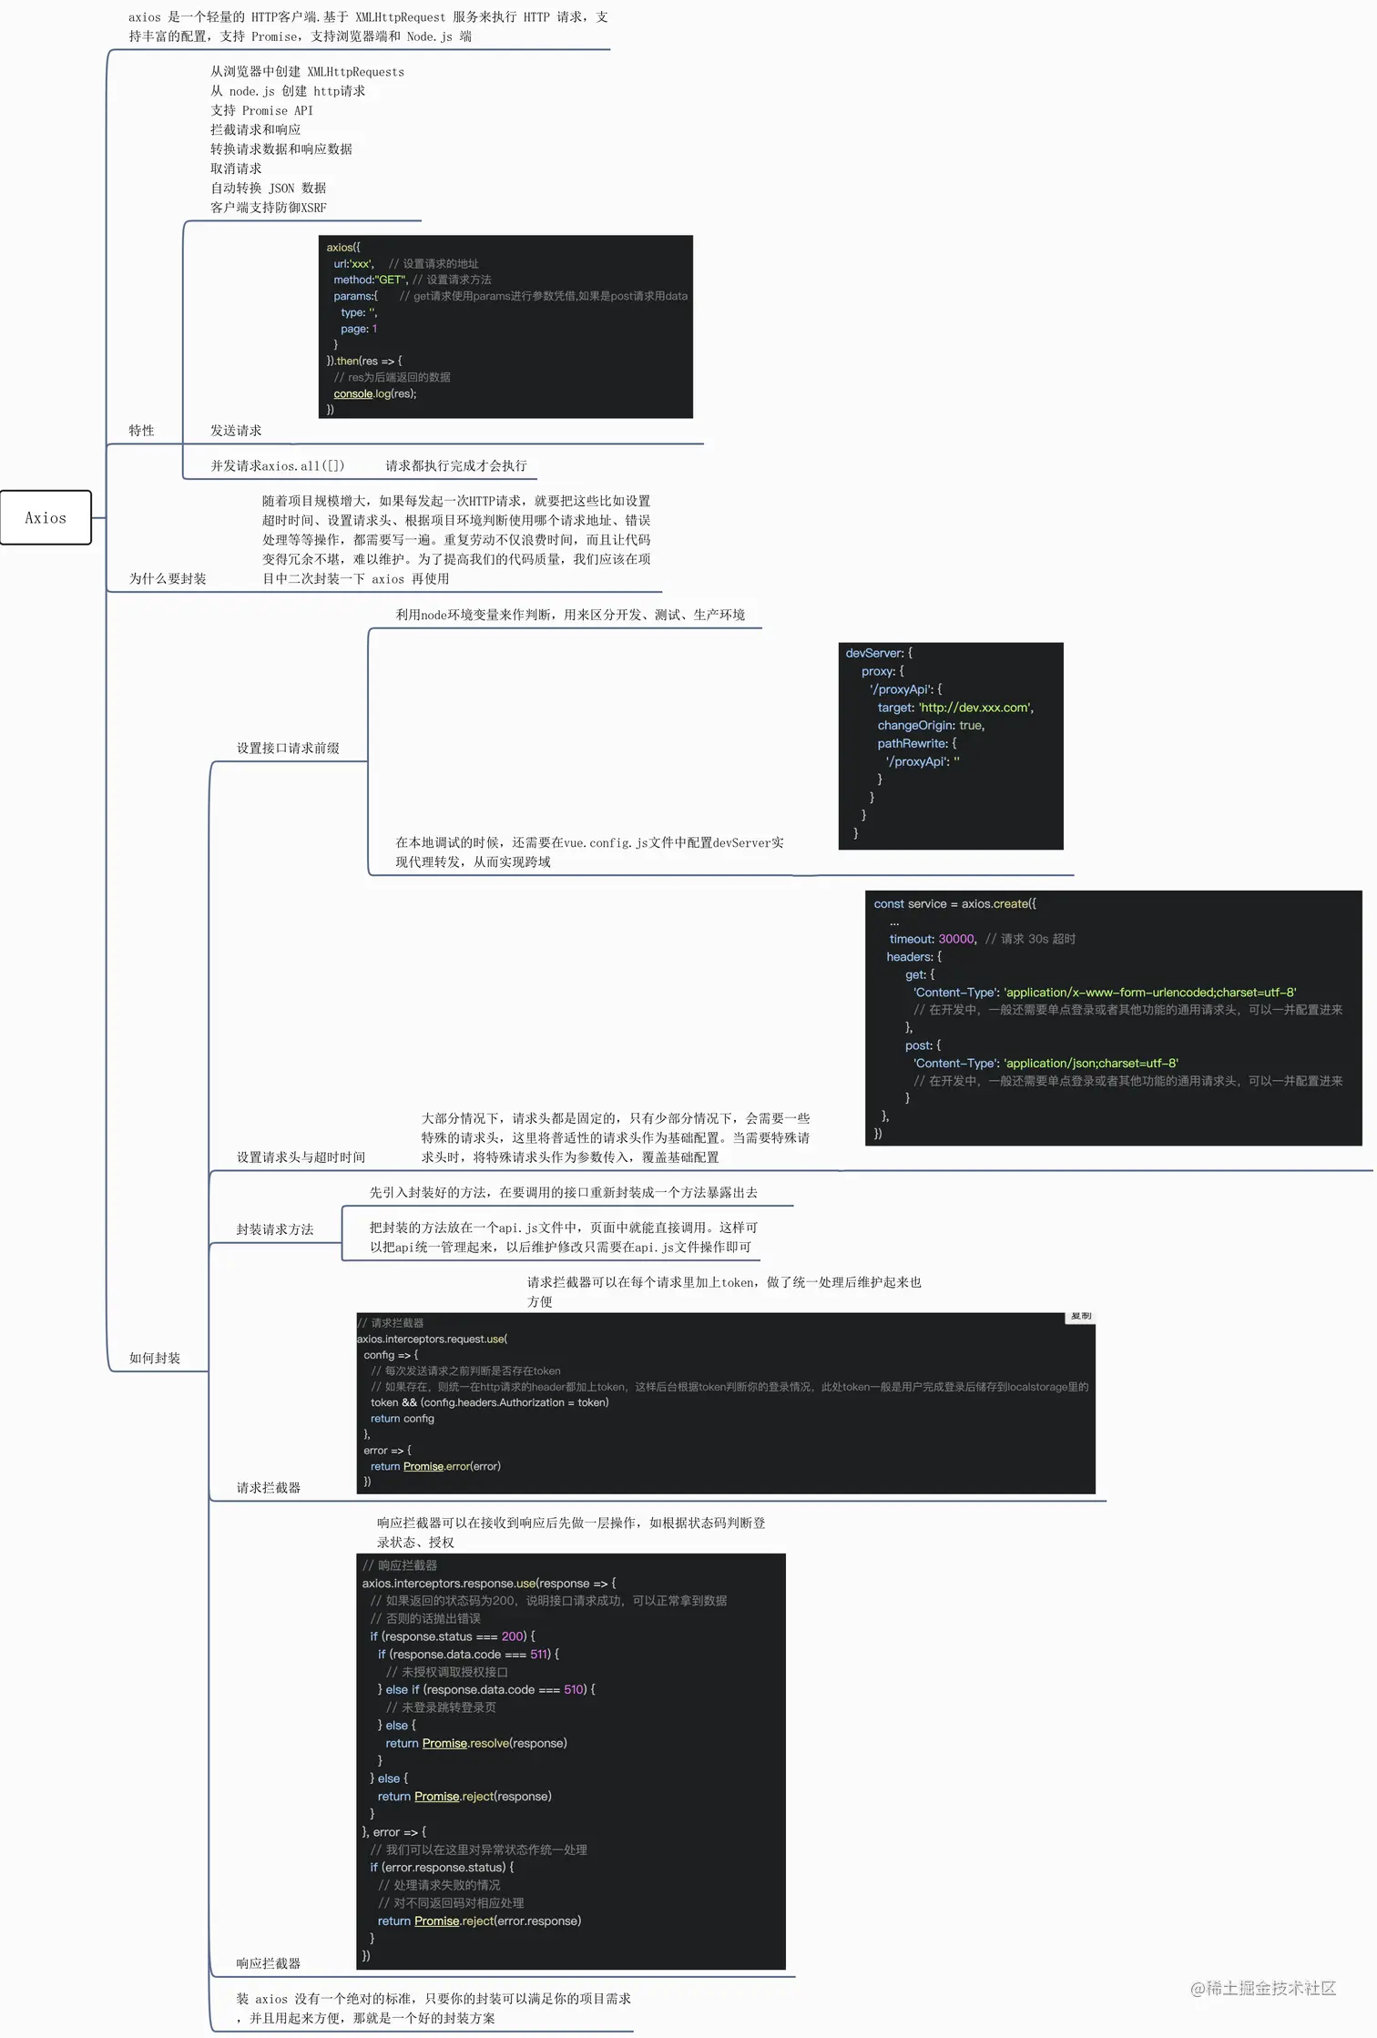The width and height of the screenshot is (1377, 2038).
Task: Click the 'application/json;charset=utf-8' Content-Type line
Action: (x=1045, y=1065)
